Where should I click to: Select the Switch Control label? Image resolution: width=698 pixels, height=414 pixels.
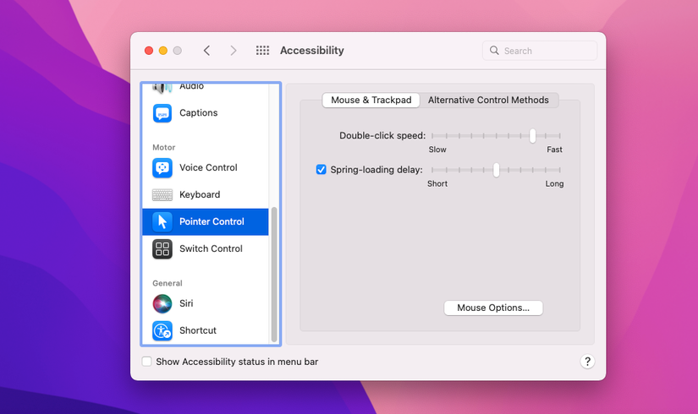[211, 248]
